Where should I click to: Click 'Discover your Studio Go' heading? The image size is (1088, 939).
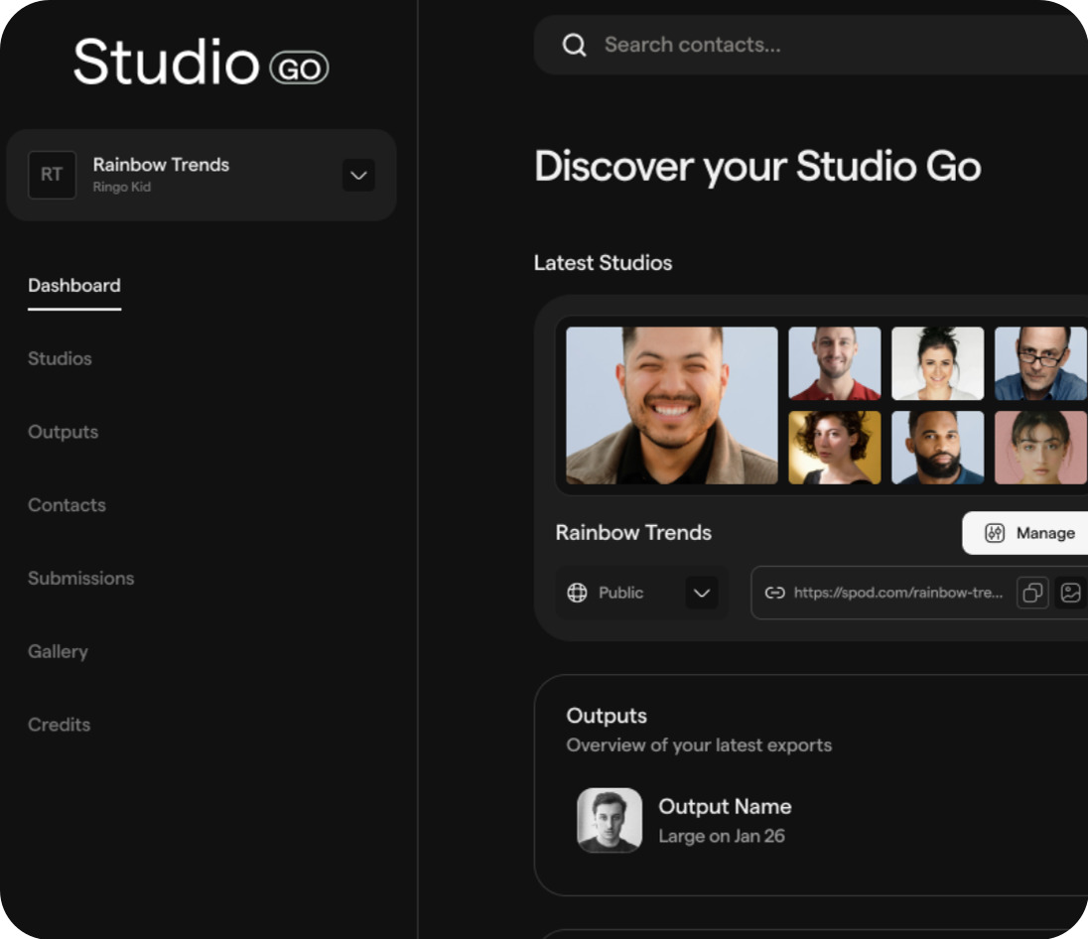(x=757, y=167)
